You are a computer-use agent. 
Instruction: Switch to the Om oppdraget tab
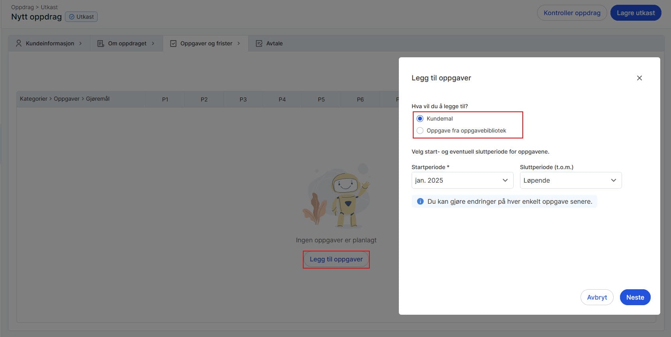(127, 43)
